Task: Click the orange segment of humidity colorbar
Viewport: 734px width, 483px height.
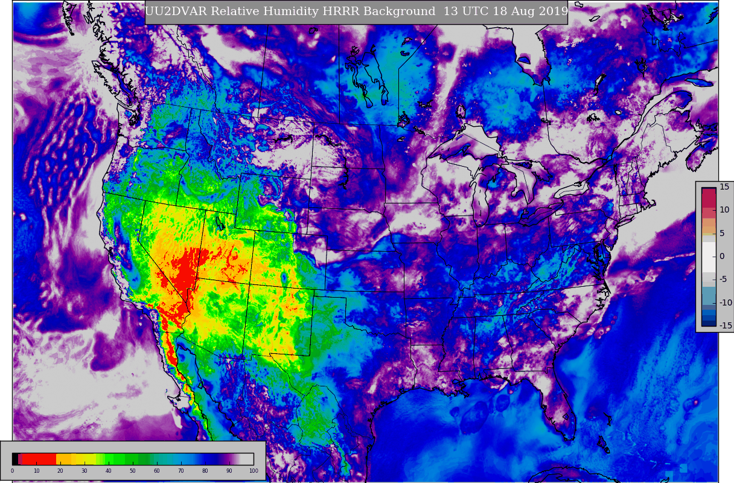Action: (x=64, y=459)
